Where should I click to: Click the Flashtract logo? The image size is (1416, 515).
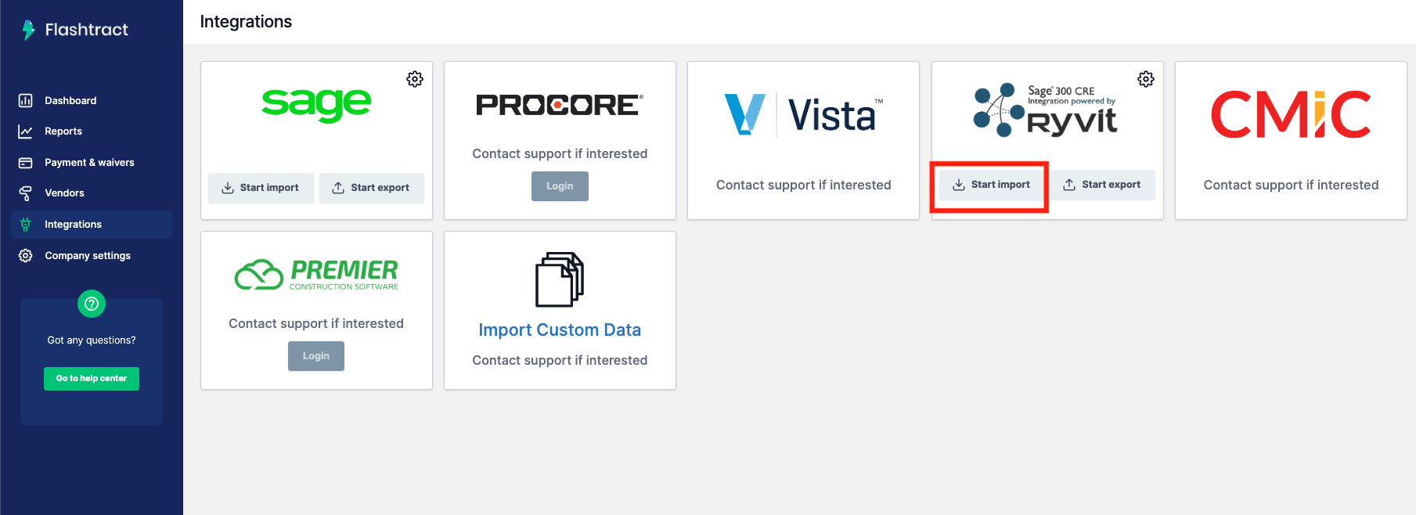pyautogui.click(x=75, y=30)
